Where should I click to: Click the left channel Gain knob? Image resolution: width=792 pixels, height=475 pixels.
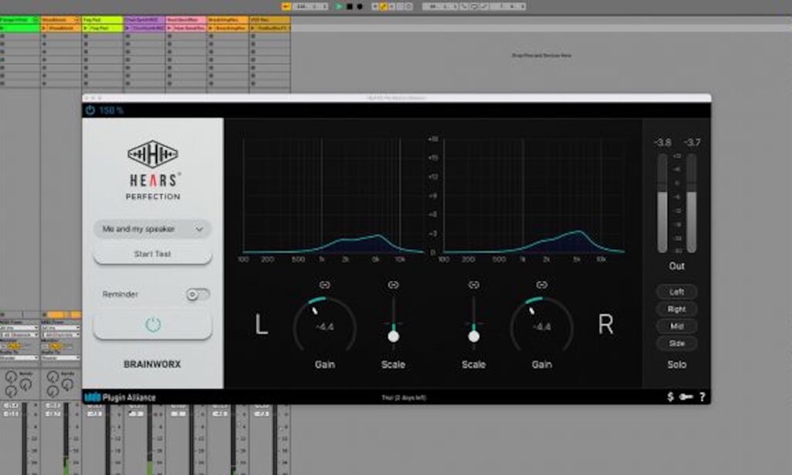pyautogui.click(x=325, y=326)
